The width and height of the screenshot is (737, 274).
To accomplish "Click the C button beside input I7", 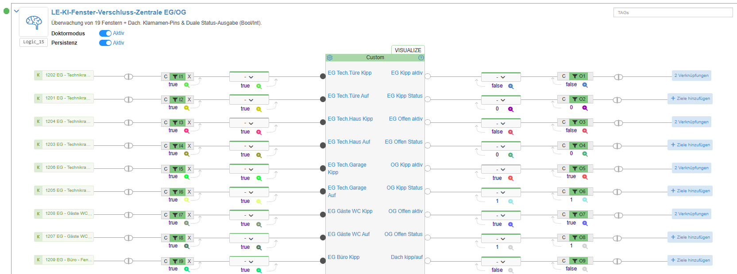I will (x=166, y=215).
